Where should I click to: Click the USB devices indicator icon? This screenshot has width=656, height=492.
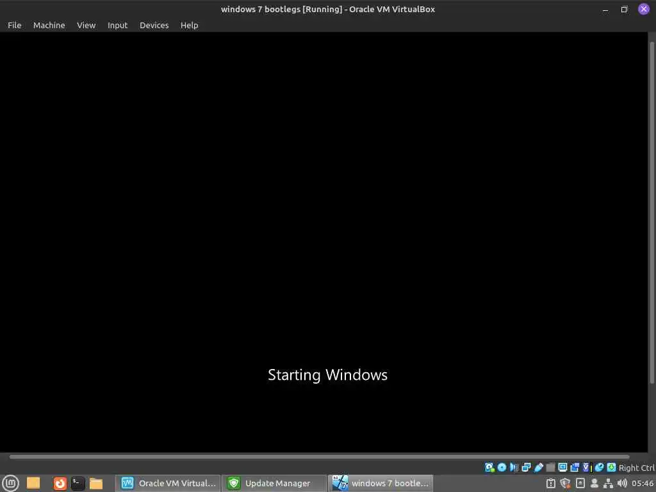click(x=538, y=467)
